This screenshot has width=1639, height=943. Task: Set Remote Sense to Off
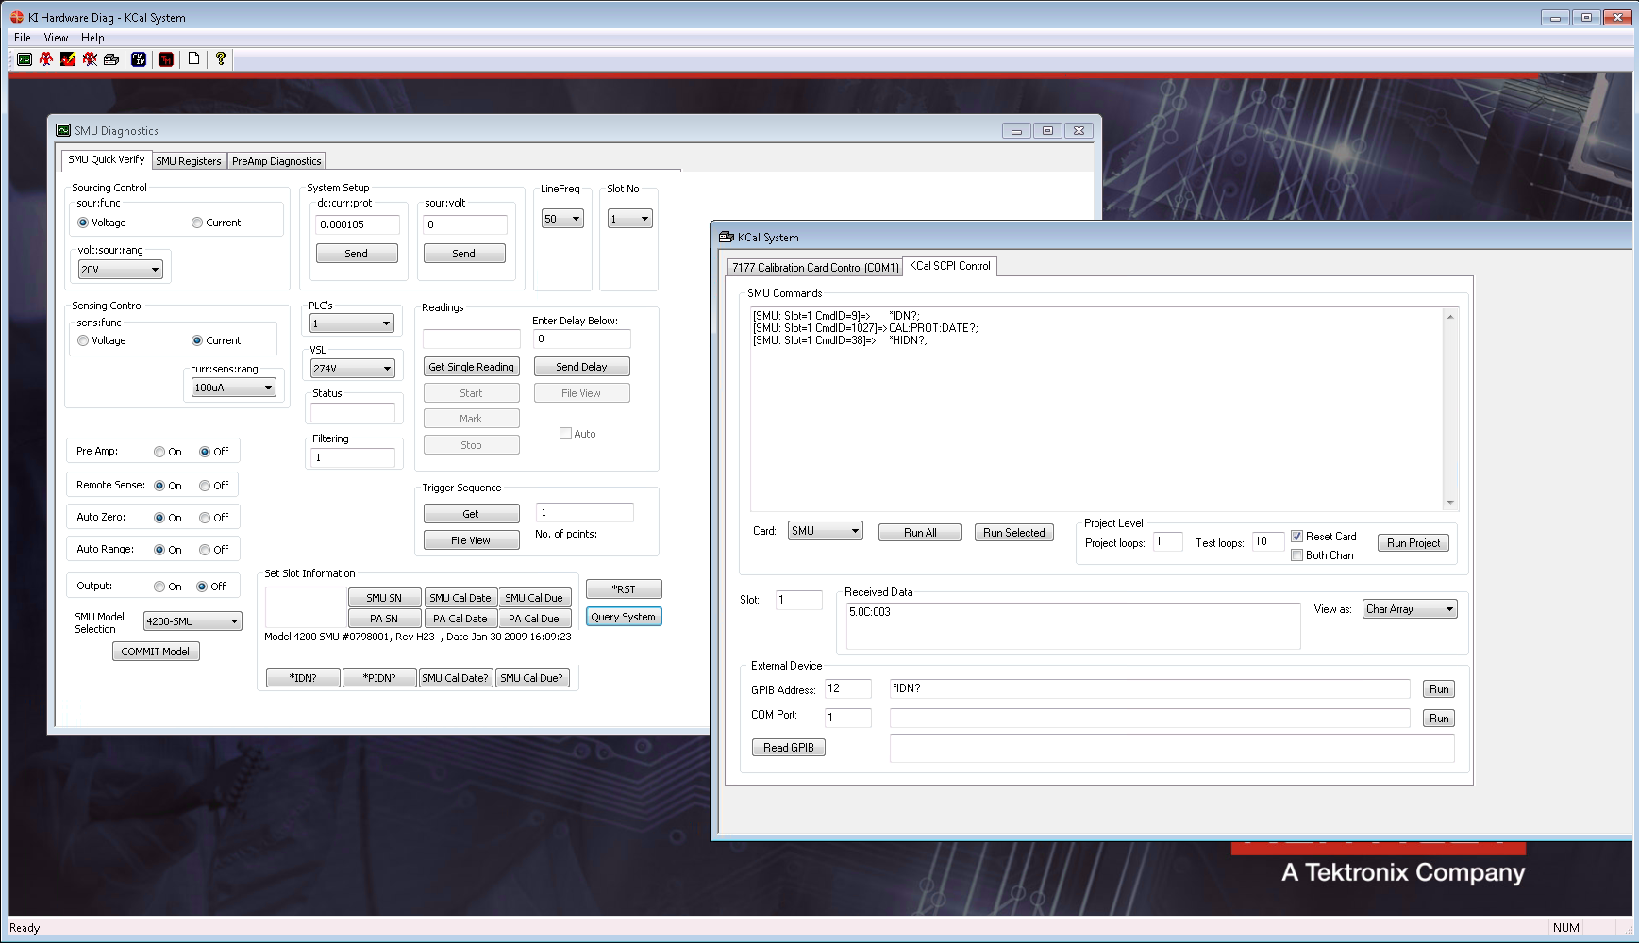point(205,486)
